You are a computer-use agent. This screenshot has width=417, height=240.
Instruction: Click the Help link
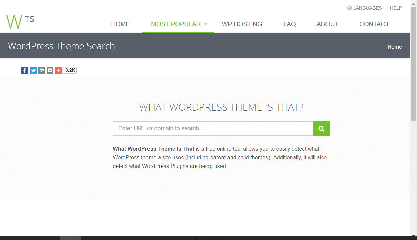[x=396, y=8]
